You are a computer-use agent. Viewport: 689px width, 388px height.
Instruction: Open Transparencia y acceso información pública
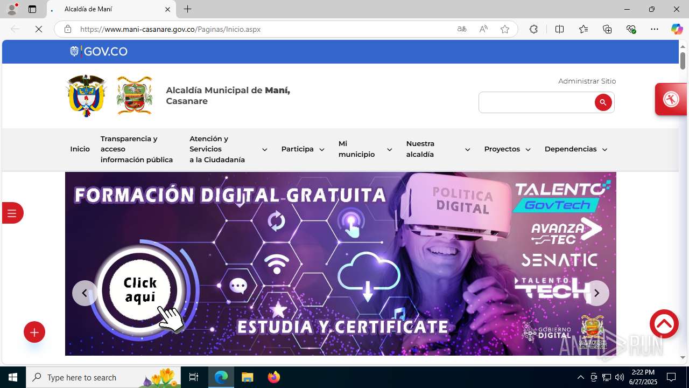click(137, 149)
